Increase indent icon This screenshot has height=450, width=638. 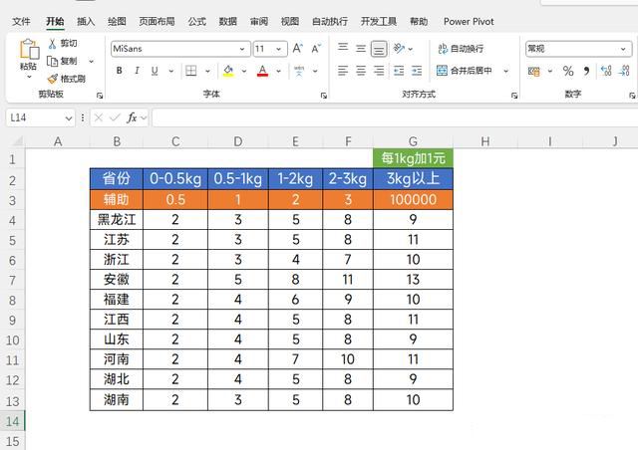tap(417, 71)
